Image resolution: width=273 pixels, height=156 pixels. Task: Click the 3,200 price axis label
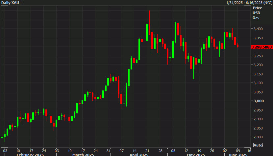(x=258, y=65)
